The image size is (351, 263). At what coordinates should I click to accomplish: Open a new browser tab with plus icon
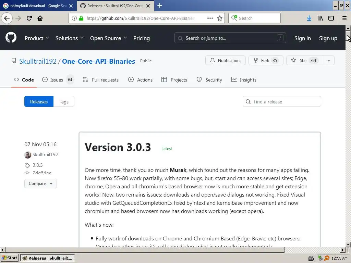pos(160,5)
